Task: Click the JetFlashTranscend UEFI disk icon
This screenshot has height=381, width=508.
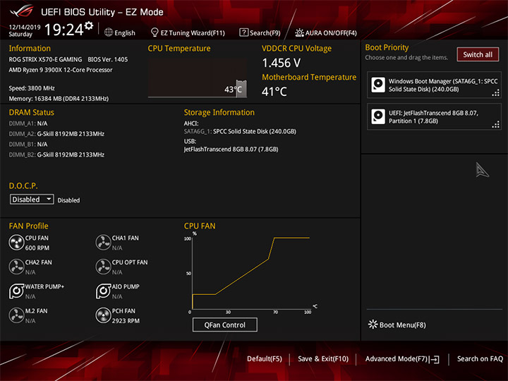Action: 378,116
